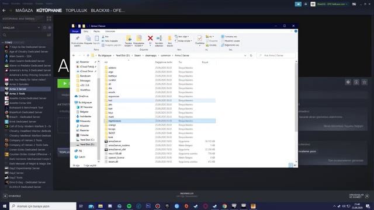The height and width of the screenshot is (210, 374).
Task: Open KÜTÜPHANE in the Steam navigation
Action: (49, 10)
